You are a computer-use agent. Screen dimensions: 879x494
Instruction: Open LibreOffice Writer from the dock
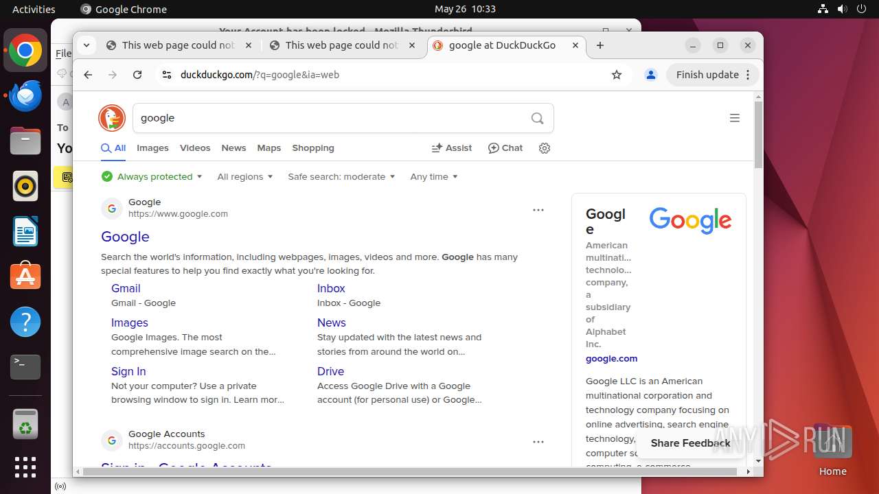[x=25, y=232]
